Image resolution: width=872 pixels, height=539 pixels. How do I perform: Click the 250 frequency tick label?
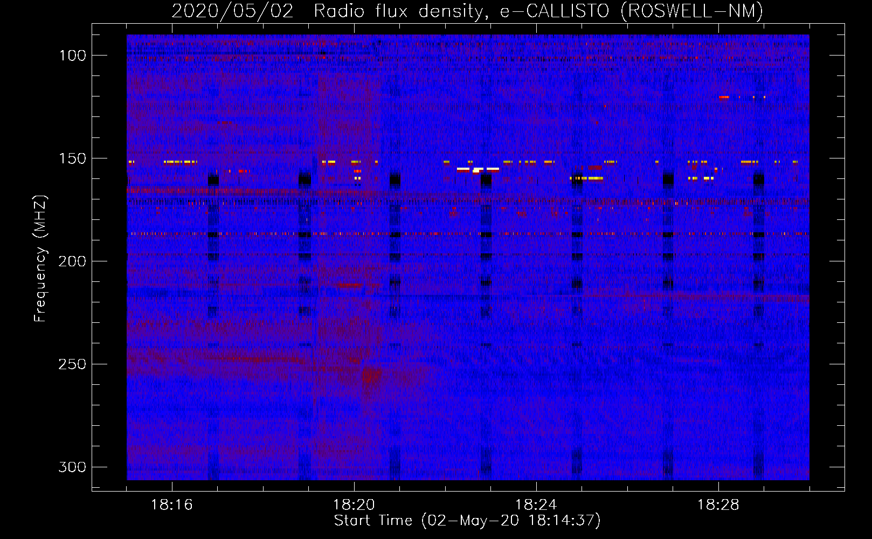(x=73, y=364)
